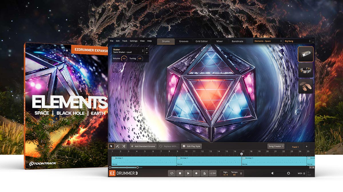The height and width of the screenshot is (192, 343).
Task: Open the View menu
Action: 142,41
